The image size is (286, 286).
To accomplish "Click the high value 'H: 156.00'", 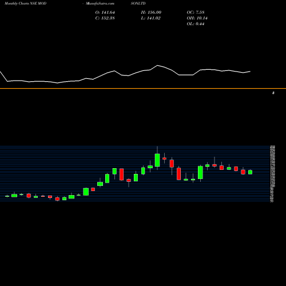I will pos(151,12).
